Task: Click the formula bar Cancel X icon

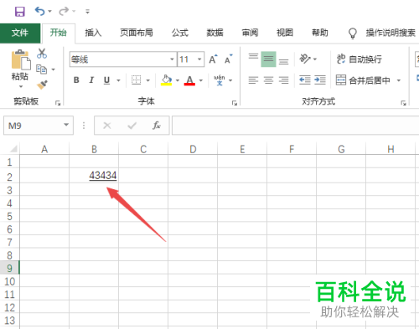Action: click(x=107, y=126)
